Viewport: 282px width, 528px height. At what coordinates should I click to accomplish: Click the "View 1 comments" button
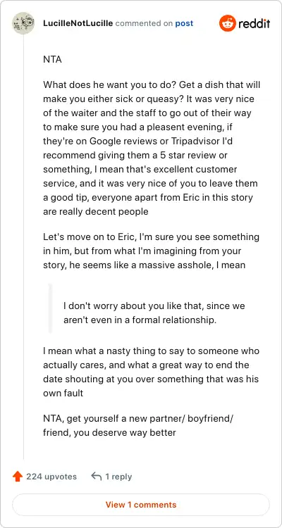[x=141, y=505]
